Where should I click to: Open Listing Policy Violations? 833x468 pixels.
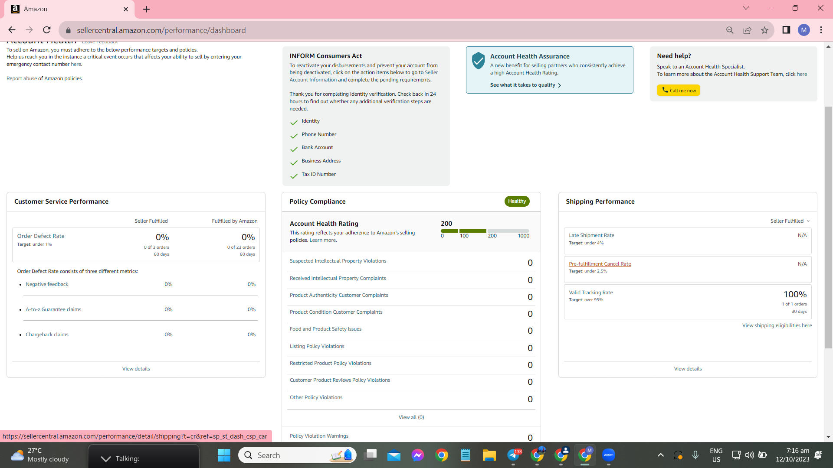[x=317, y=346]
